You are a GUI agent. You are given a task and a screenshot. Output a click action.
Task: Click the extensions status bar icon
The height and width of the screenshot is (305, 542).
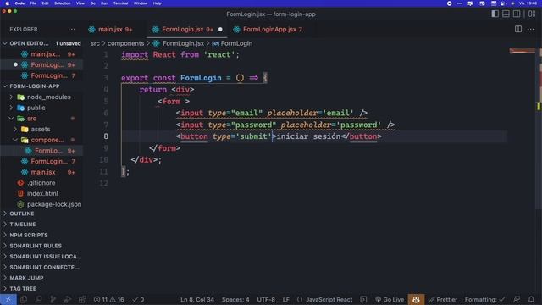click(82, 299)
